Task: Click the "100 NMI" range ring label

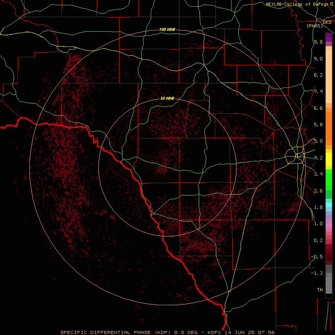Action: pos(167,29)
